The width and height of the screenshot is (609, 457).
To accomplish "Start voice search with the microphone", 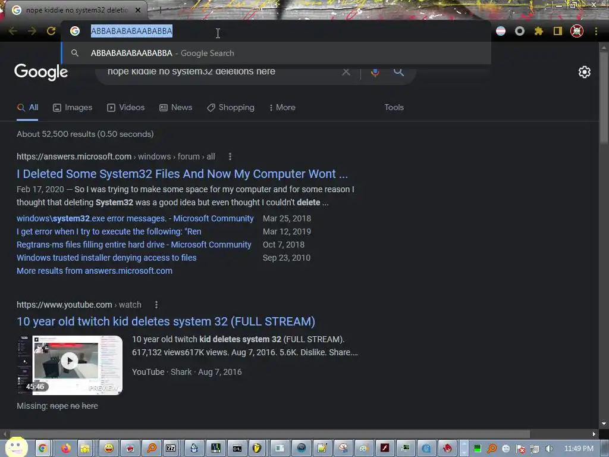I will (375, 72).
